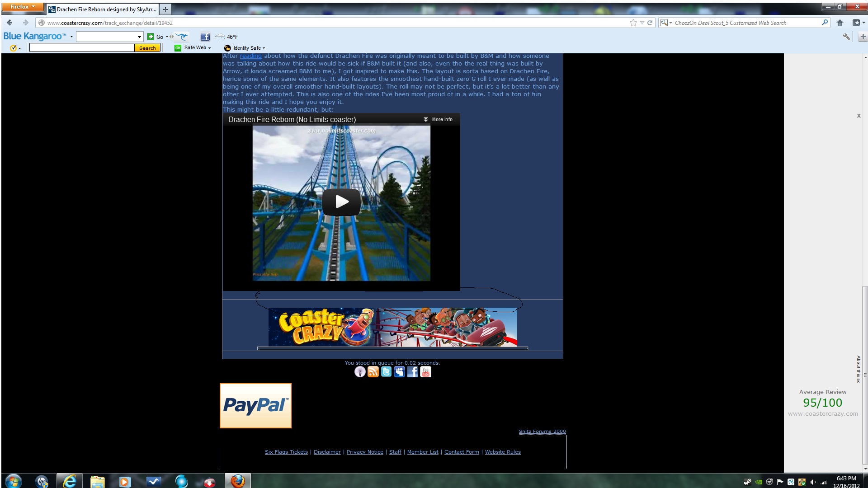Click the podcast icon below the queue text
This screenshot has width=868, height=488.
tap(360, 372)
